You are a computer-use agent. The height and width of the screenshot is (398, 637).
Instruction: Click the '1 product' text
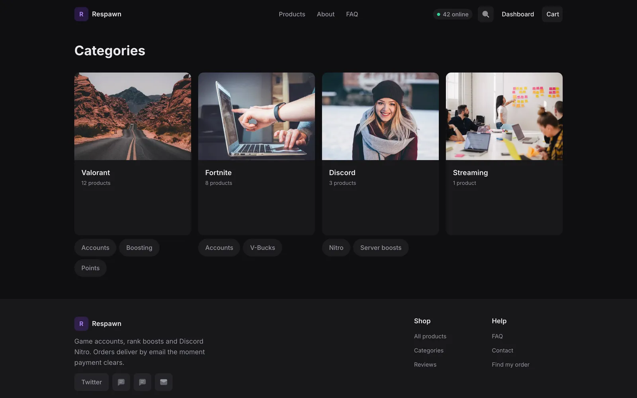click(464, 183)
